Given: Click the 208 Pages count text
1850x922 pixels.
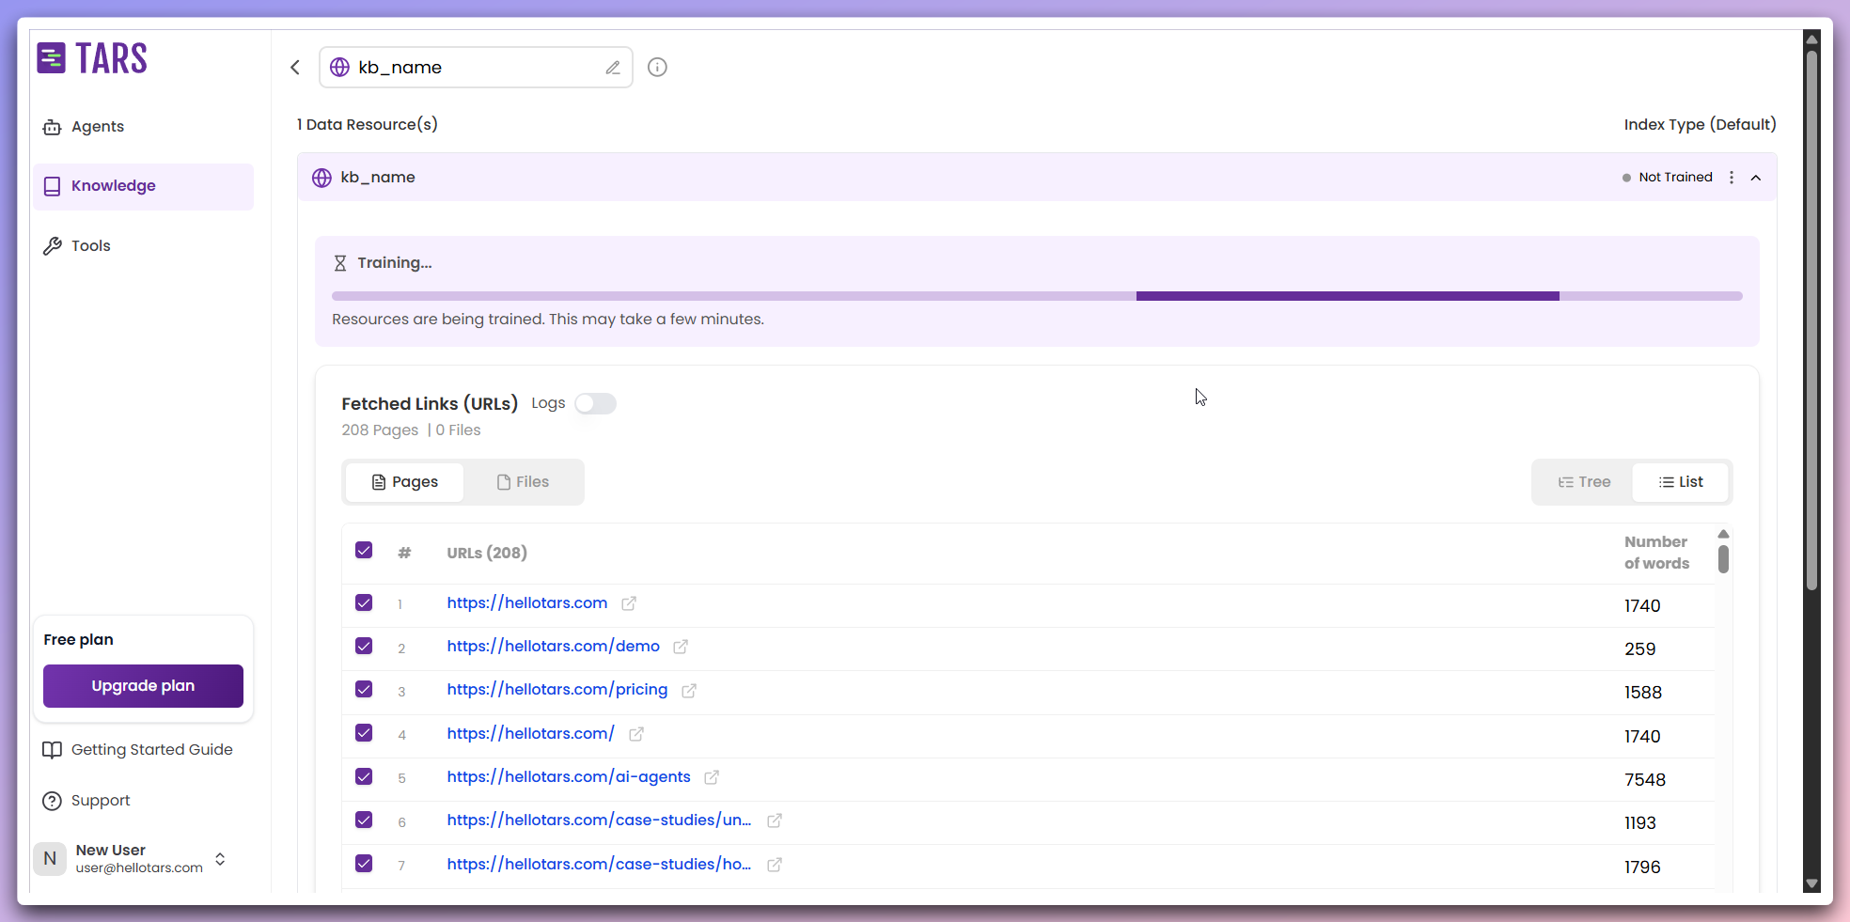Looking at the screenshot, I should point(380,430).
